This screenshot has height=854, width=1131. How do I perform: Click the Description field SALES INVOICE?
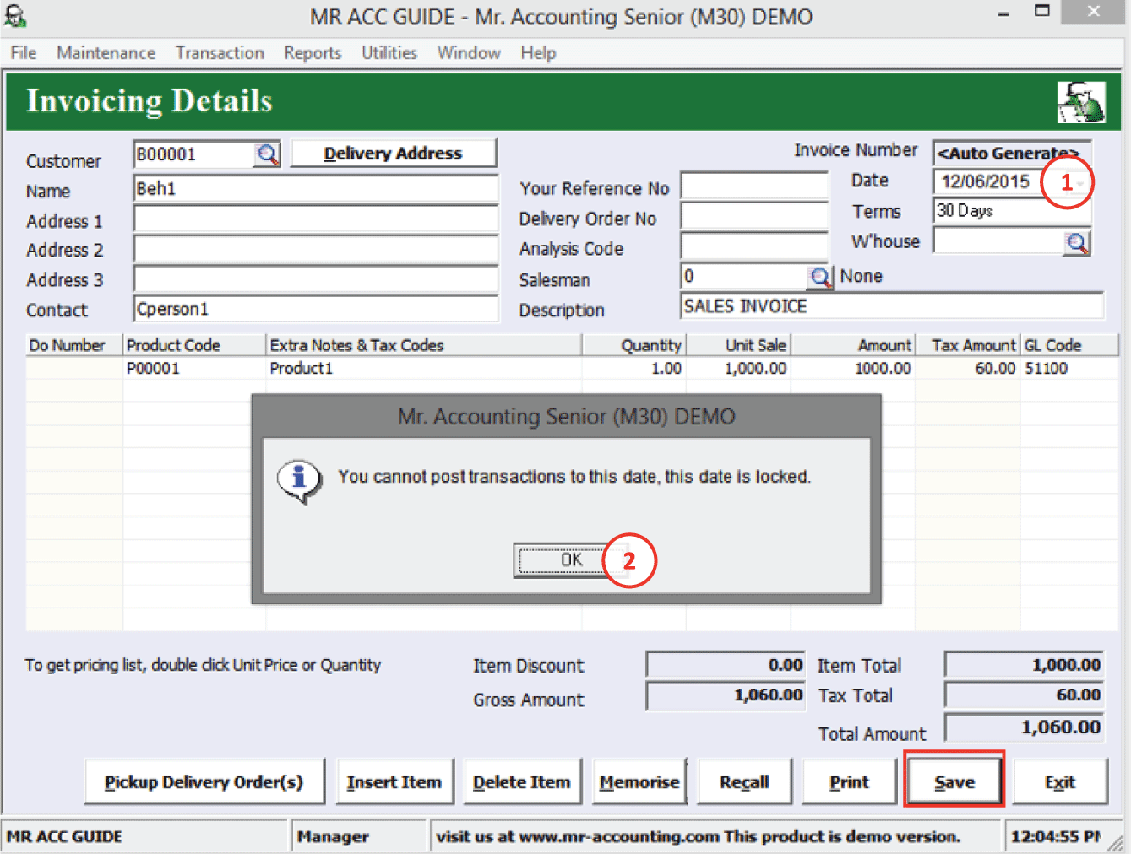click(892, 306)
